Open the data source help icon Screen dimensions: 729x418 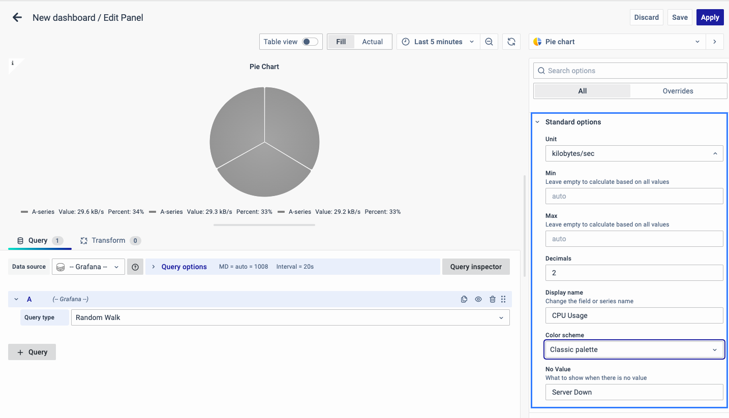coord(135,267)
